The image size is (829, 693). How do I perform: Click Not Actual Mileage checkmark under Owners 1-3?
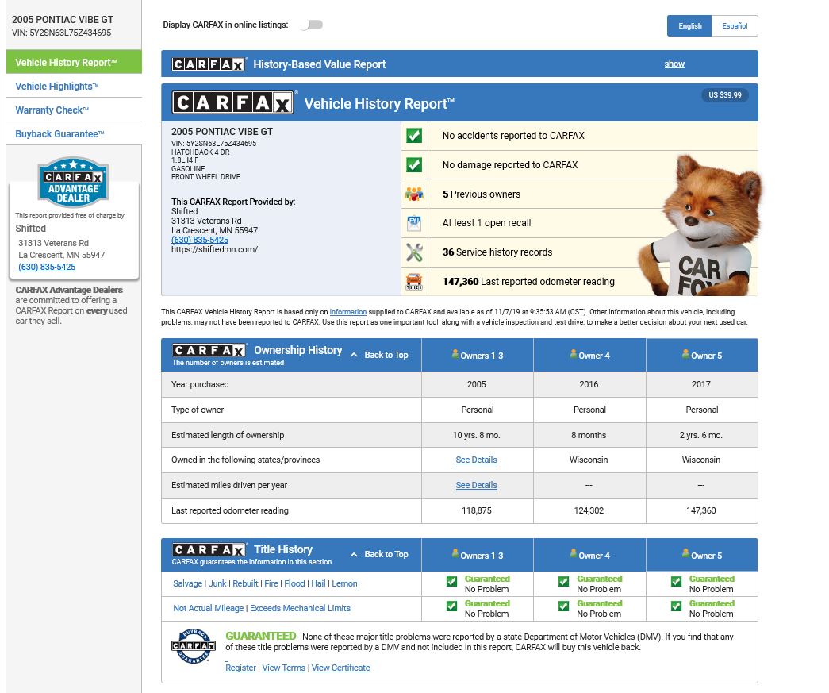[x=451, y=606]
